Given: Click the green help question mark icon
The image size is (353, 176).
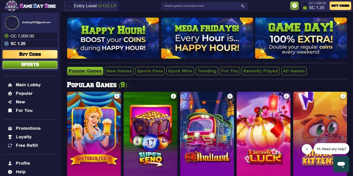Looking at the screenshot, I should coord(295,6).
